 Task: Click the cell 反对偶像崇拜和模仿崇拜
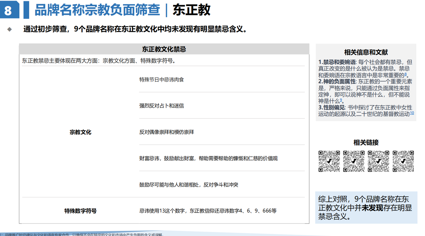tap(166, 132)
